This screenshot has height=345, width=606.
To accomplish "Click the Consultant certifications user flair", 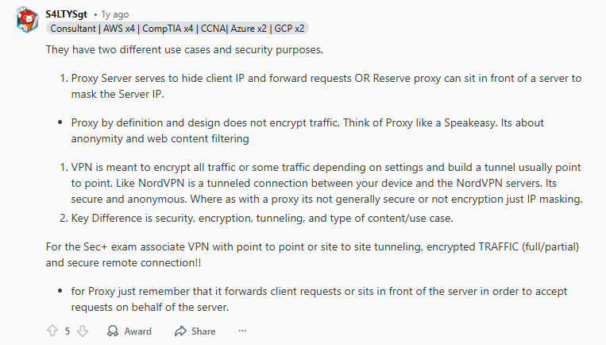I will [178, 28].
